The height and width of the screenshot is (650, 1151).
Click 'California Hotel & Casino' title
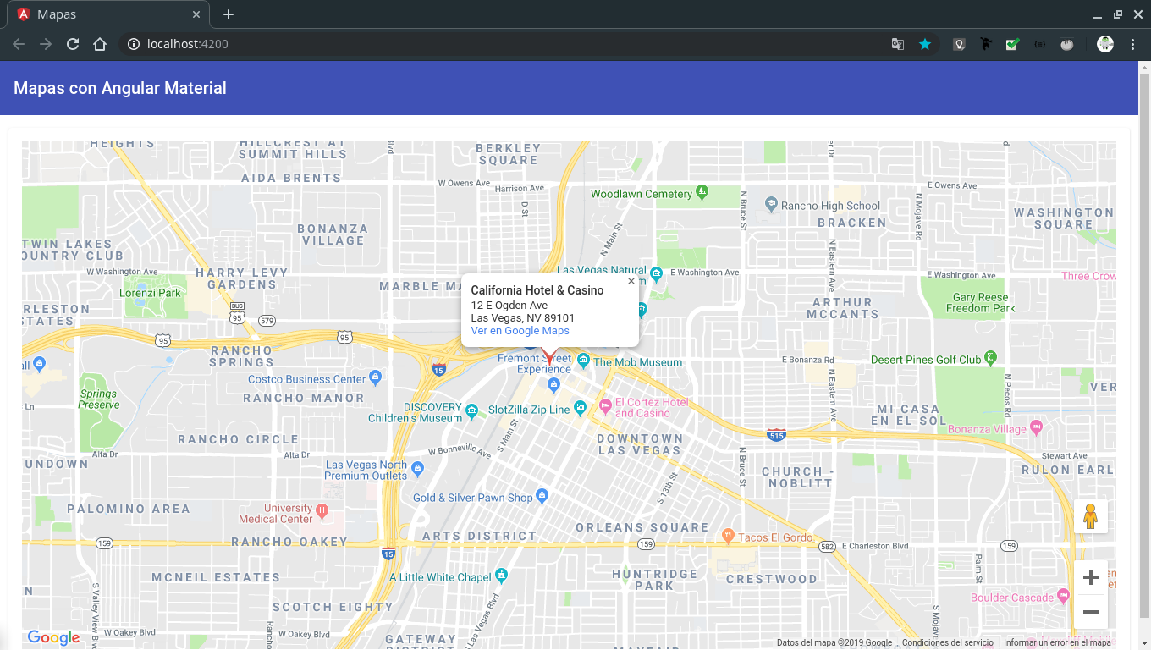pyautogui.click(x=537, y=290)
